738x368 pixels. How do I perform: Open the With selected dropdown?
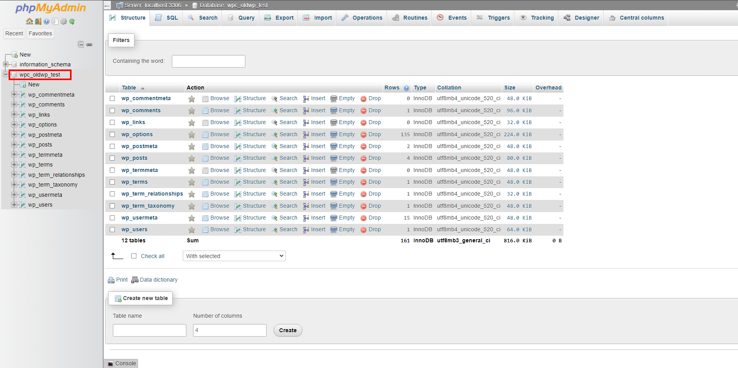(x=234, y=256)
